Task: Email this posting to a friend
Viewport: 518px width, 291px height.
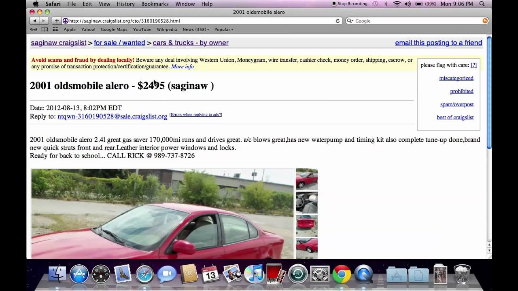Action: (439, 43)
